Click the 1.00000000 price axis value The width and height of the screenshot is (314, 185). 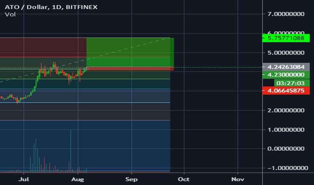[286, 129]
